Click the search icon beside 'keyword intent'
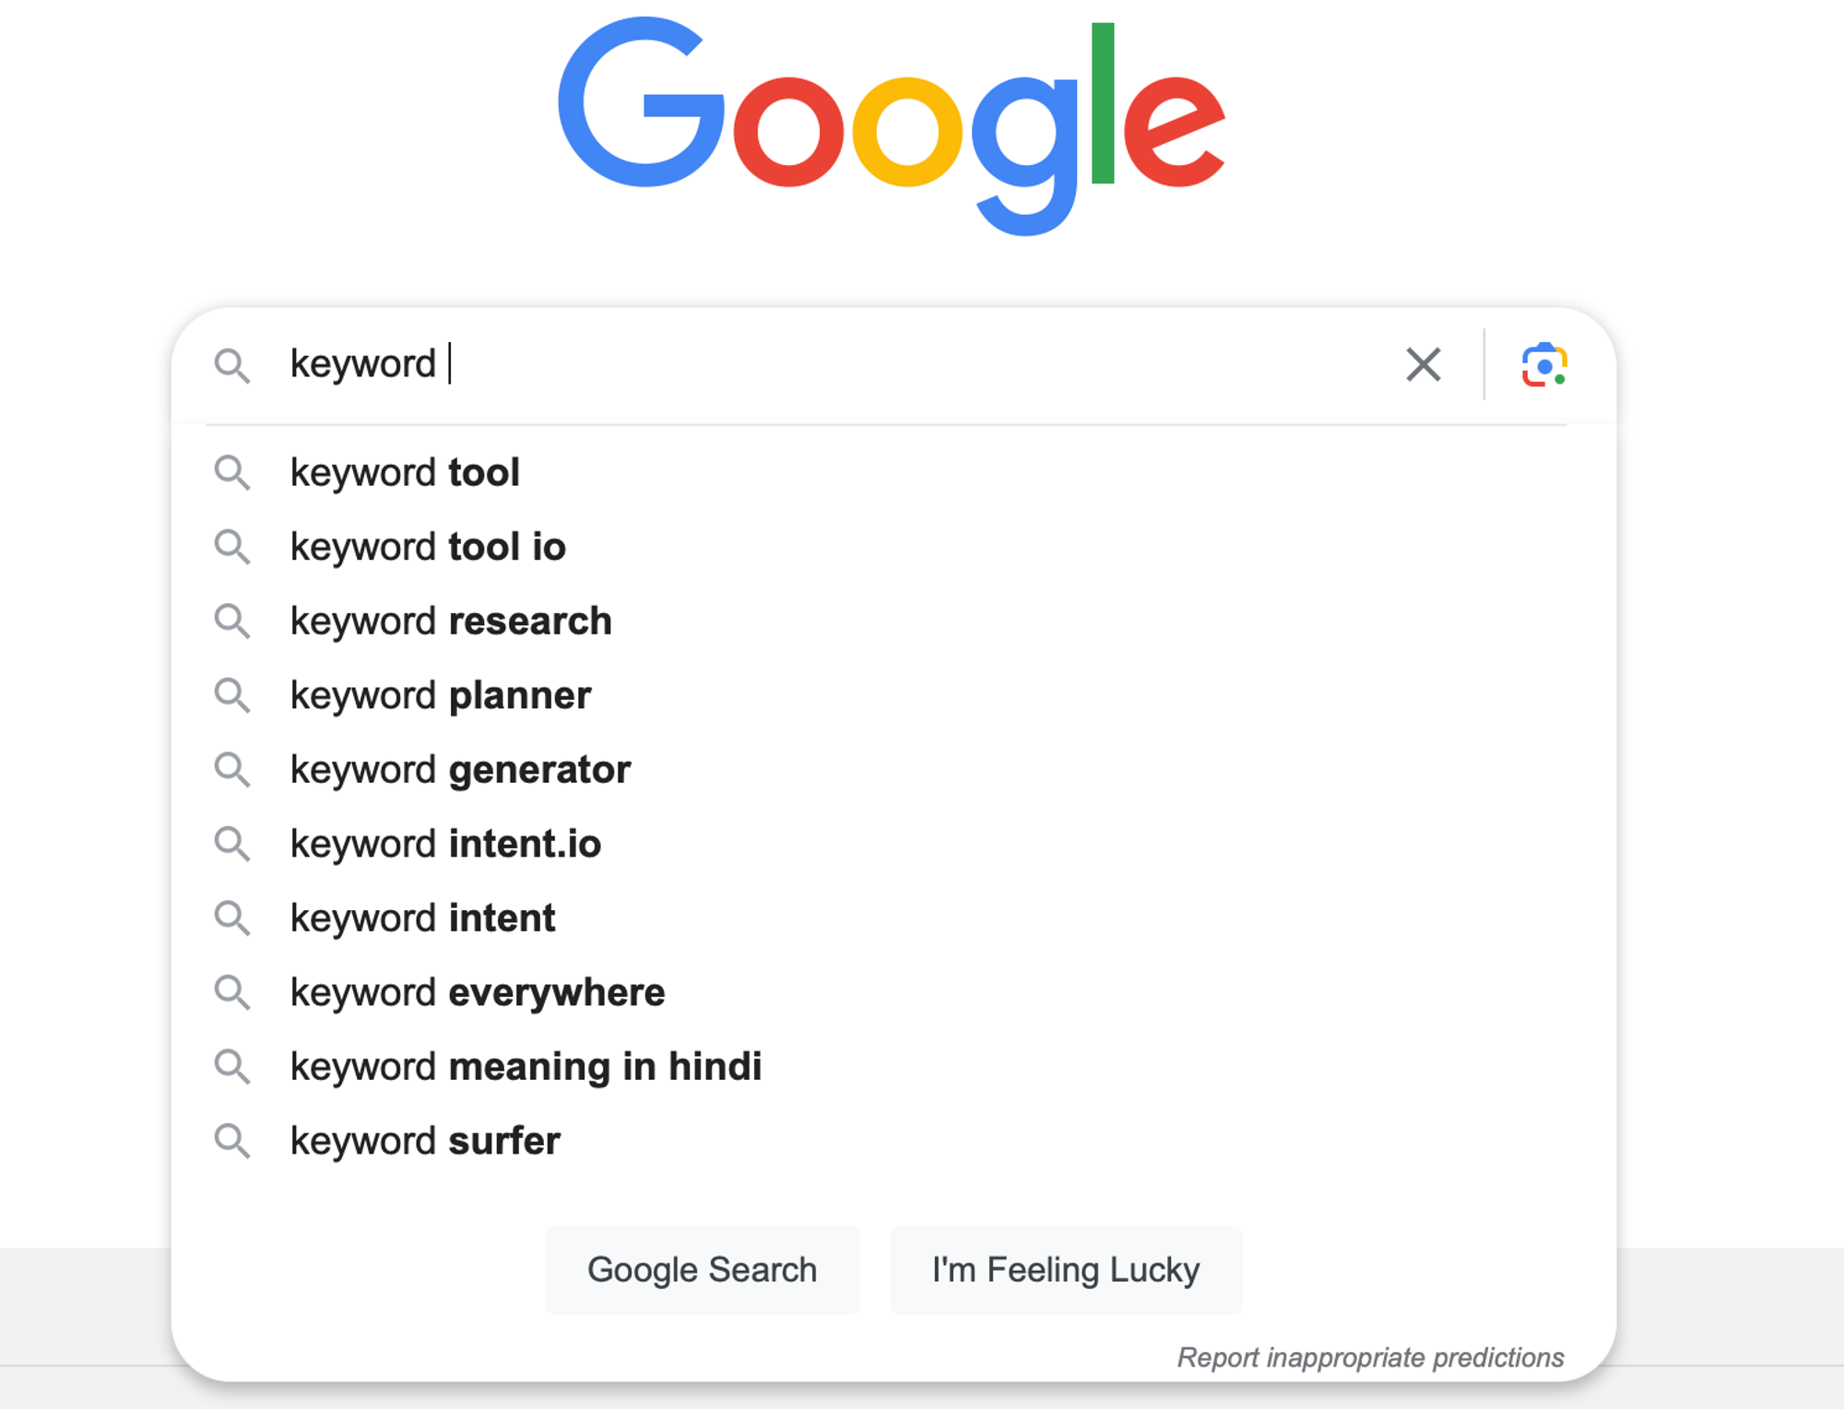This screenshot has width=1844, height=1409. (233, 918)
